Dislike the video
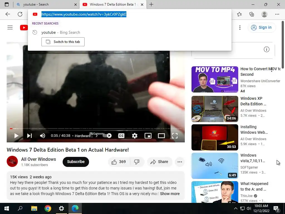The height and width of the screenshot is (214, 285). pos(137,162)
